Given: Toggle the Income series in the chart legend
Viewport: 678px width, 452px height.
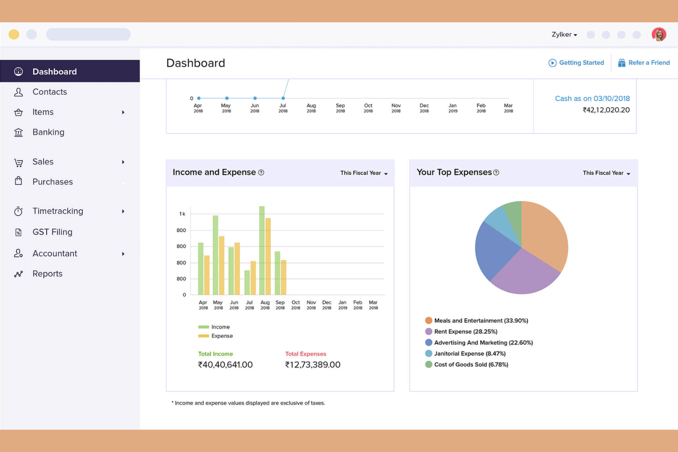Looking at the screenshot, I should click(214, 327).
